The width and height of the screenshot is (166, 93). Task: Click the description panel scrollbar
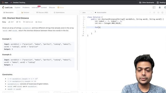pyautogui.click(x=77, y=43)
